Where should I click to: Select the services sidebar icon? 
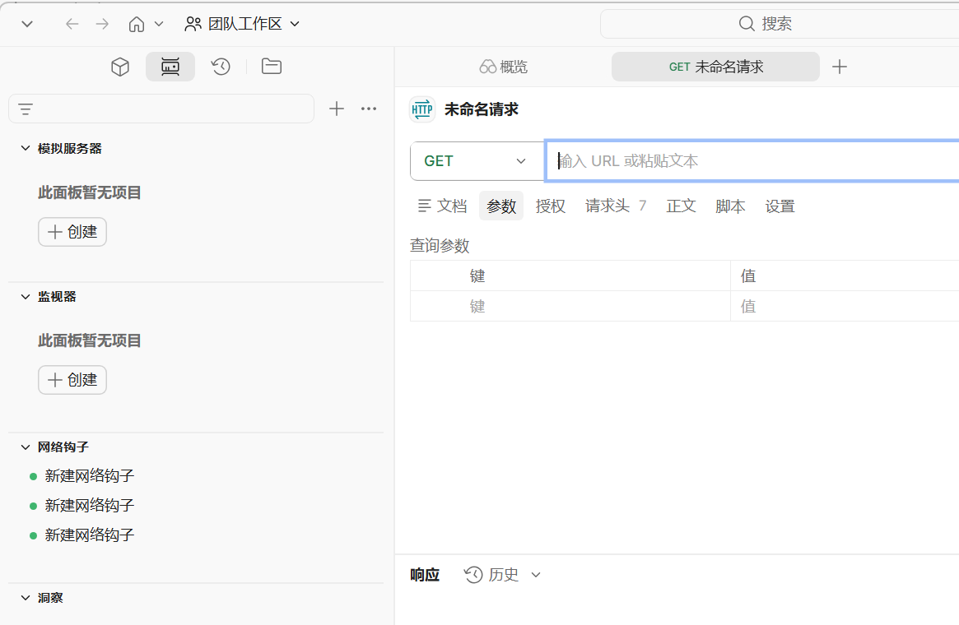pyautogui.click(x=170, y=67)
